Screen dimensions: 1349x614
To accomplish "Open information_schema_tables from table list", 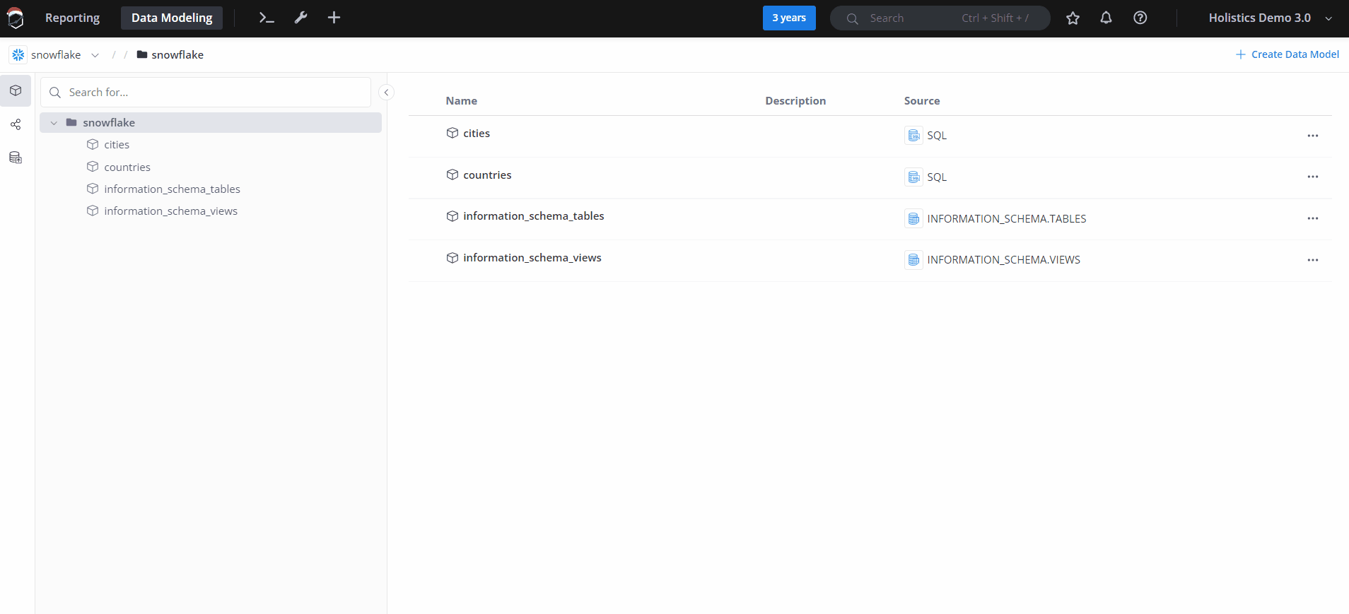I will tap(534, 216).
